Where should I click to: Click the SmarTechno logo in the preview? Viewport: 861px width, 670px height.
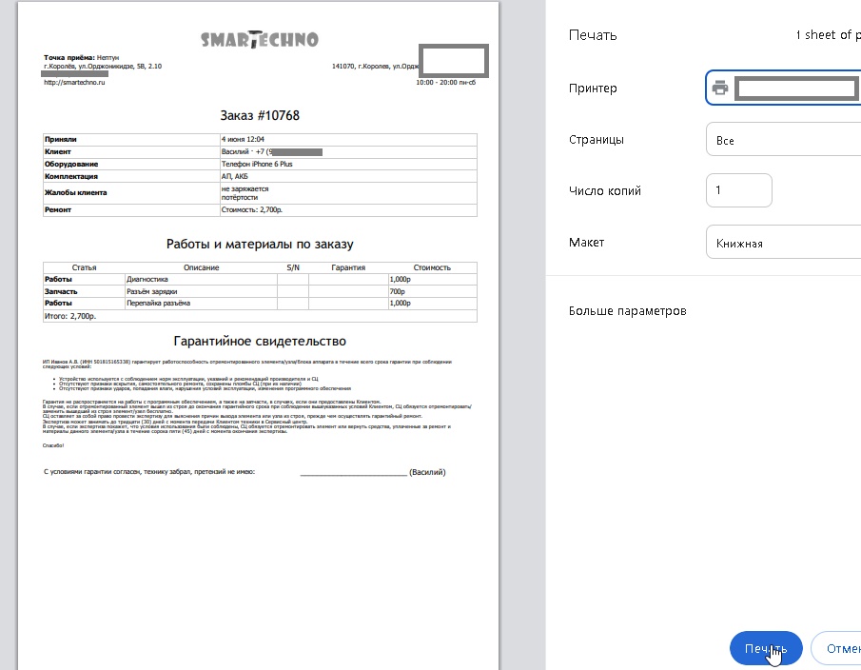pyautogui.click(x=260, y=39)
